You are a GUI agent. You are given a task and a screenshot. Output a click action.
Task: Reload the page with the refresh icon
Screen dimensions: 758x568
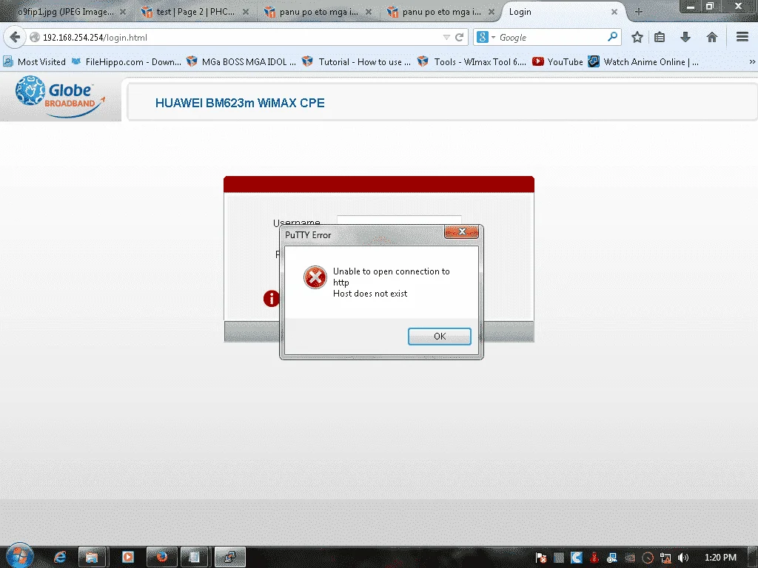click(x=459, y=37)
